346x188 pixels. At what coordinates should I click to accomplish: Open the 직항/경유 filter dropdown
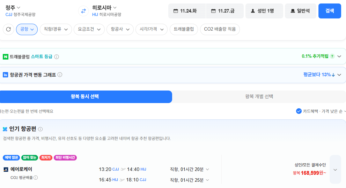(56, 29)
